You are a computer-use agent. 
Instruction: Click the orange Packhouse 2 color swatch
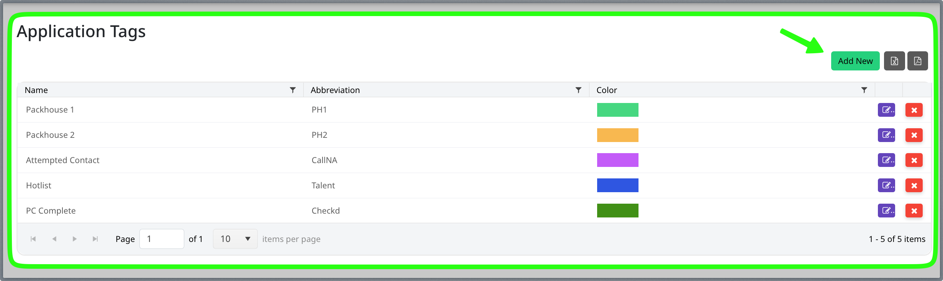click(x=617, y=135)
